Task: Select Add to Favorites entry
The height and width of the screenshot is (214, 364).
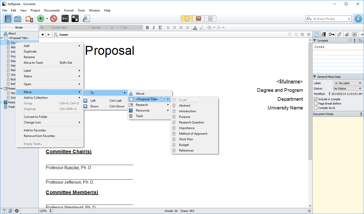Action: click(x=50, y=130)
